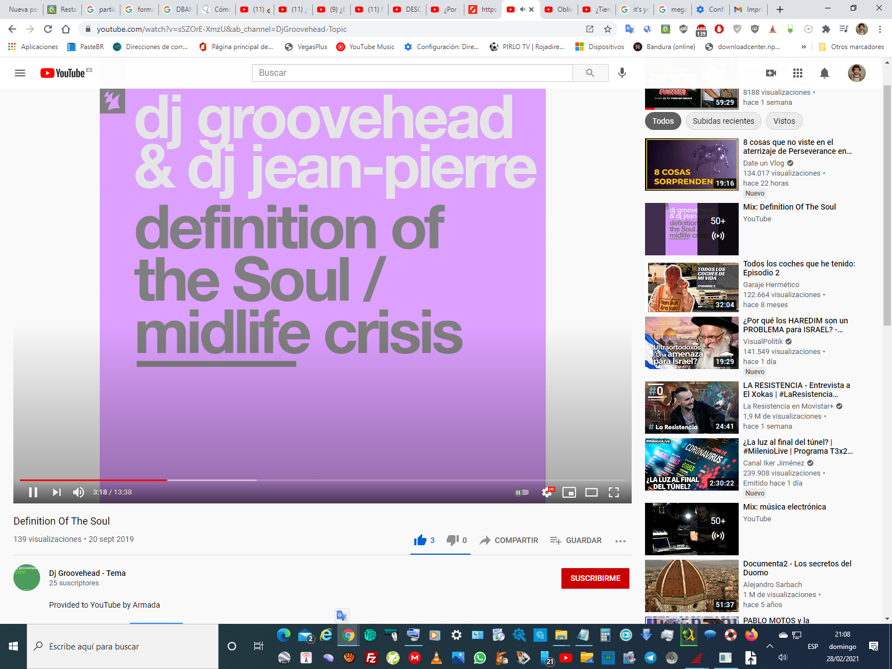Toggle the autoplay switch

[521, 492]
